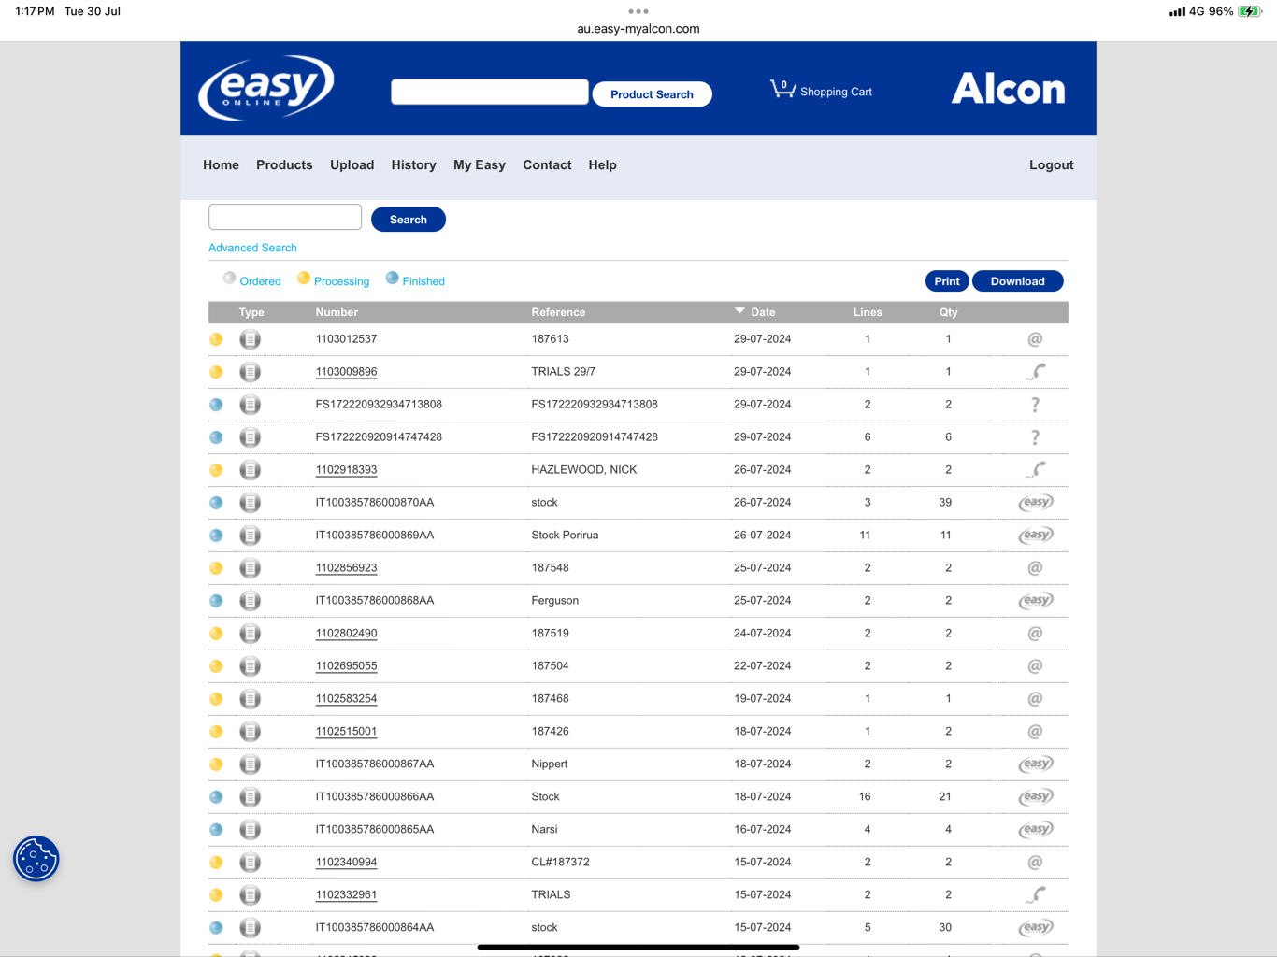1277x957 pixels.
Task: Open cookie preferences icon
Action: click(36, 859)
